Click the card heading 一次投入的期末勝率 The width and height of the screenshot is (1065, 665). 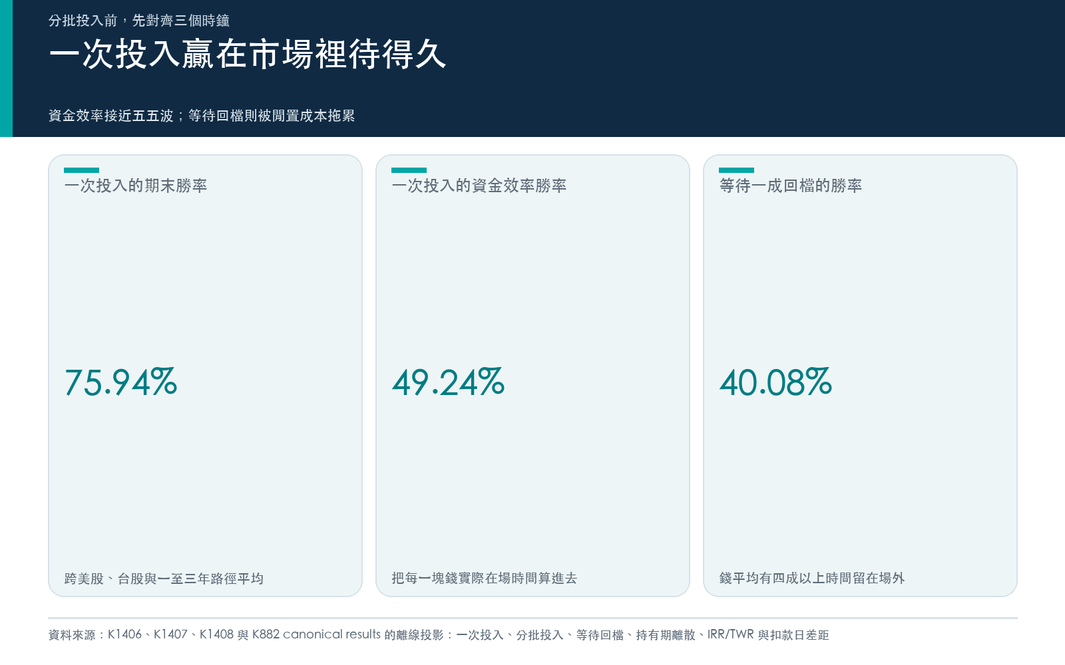(136, 186)
